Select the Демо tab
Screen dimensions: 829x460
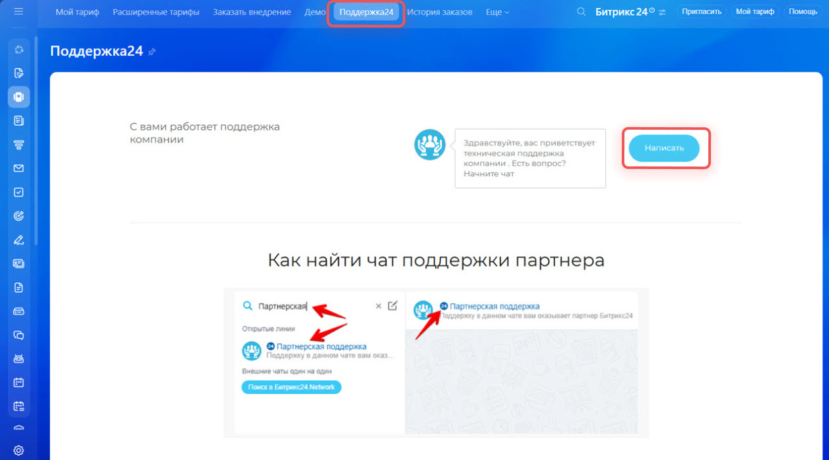click(315, 12)
